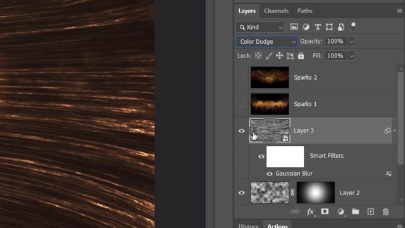Click Layer 2 clouds thumbnail
The height and width of the screenshot is (228, 405).
(270, 193)
